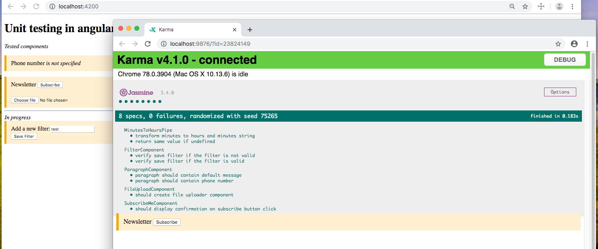Go forward in the Karma window
Viewport: 598px width, 249px height.
click(135, 44)
